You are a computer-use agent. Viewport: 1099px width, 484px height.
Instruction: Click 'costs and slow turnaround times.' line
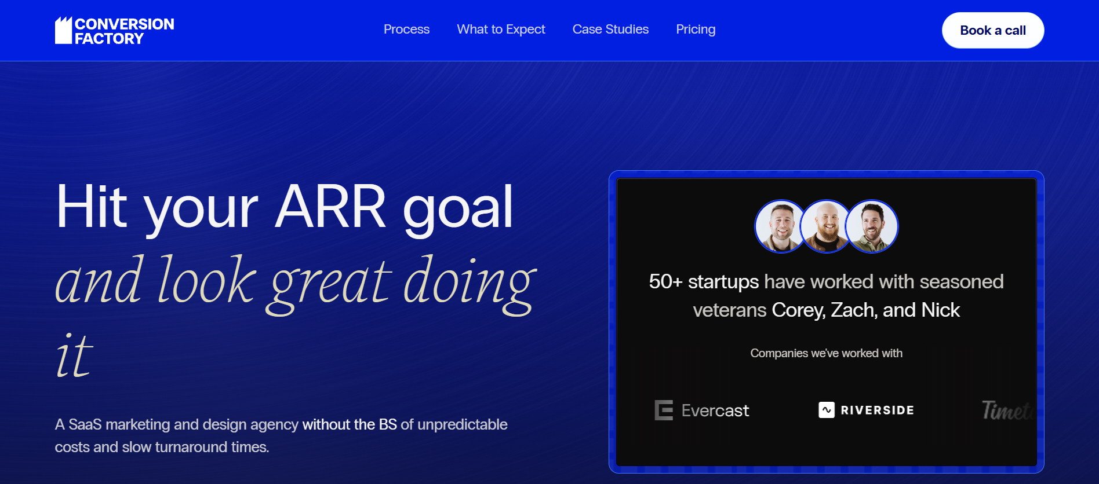tap(162, 447)
